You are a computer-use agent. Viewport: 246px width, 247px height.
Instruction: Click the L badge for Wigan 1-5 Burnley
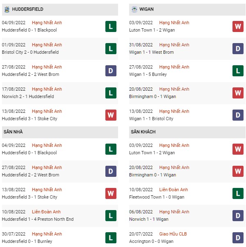tap(238, 71)
